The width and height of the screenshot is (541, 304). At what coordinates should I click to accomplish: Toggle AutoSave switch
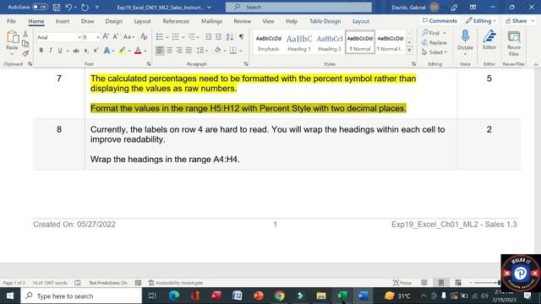[x=40, y=7]
